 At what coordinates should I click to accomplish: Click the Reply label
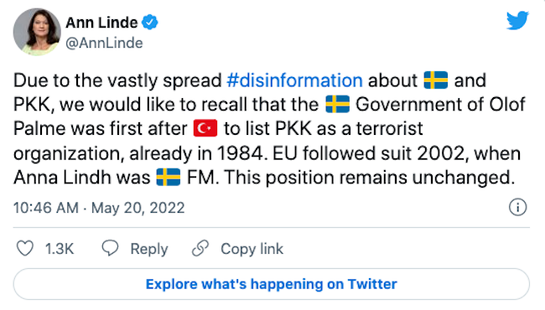coord(149,249)
